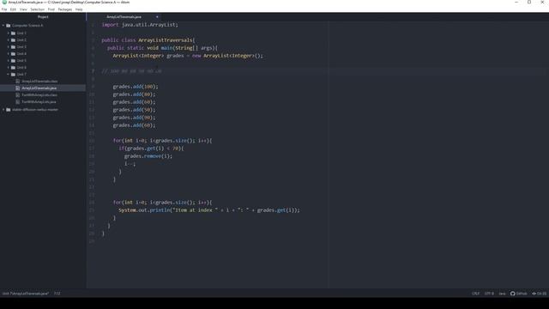Click the GitHub icon in status bar
549x309 pixels.
click(x=513, y=294)
